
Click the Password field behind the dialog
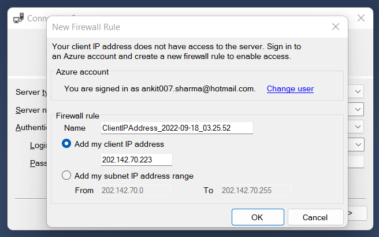coord(356,162)
